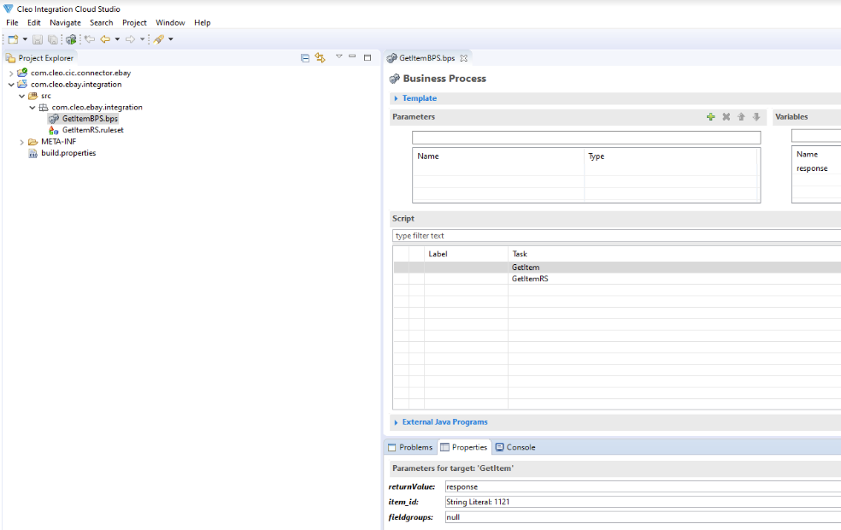Click the returnValue field
This screenshot has width=841, height=530.
click(x=643, y=487)
